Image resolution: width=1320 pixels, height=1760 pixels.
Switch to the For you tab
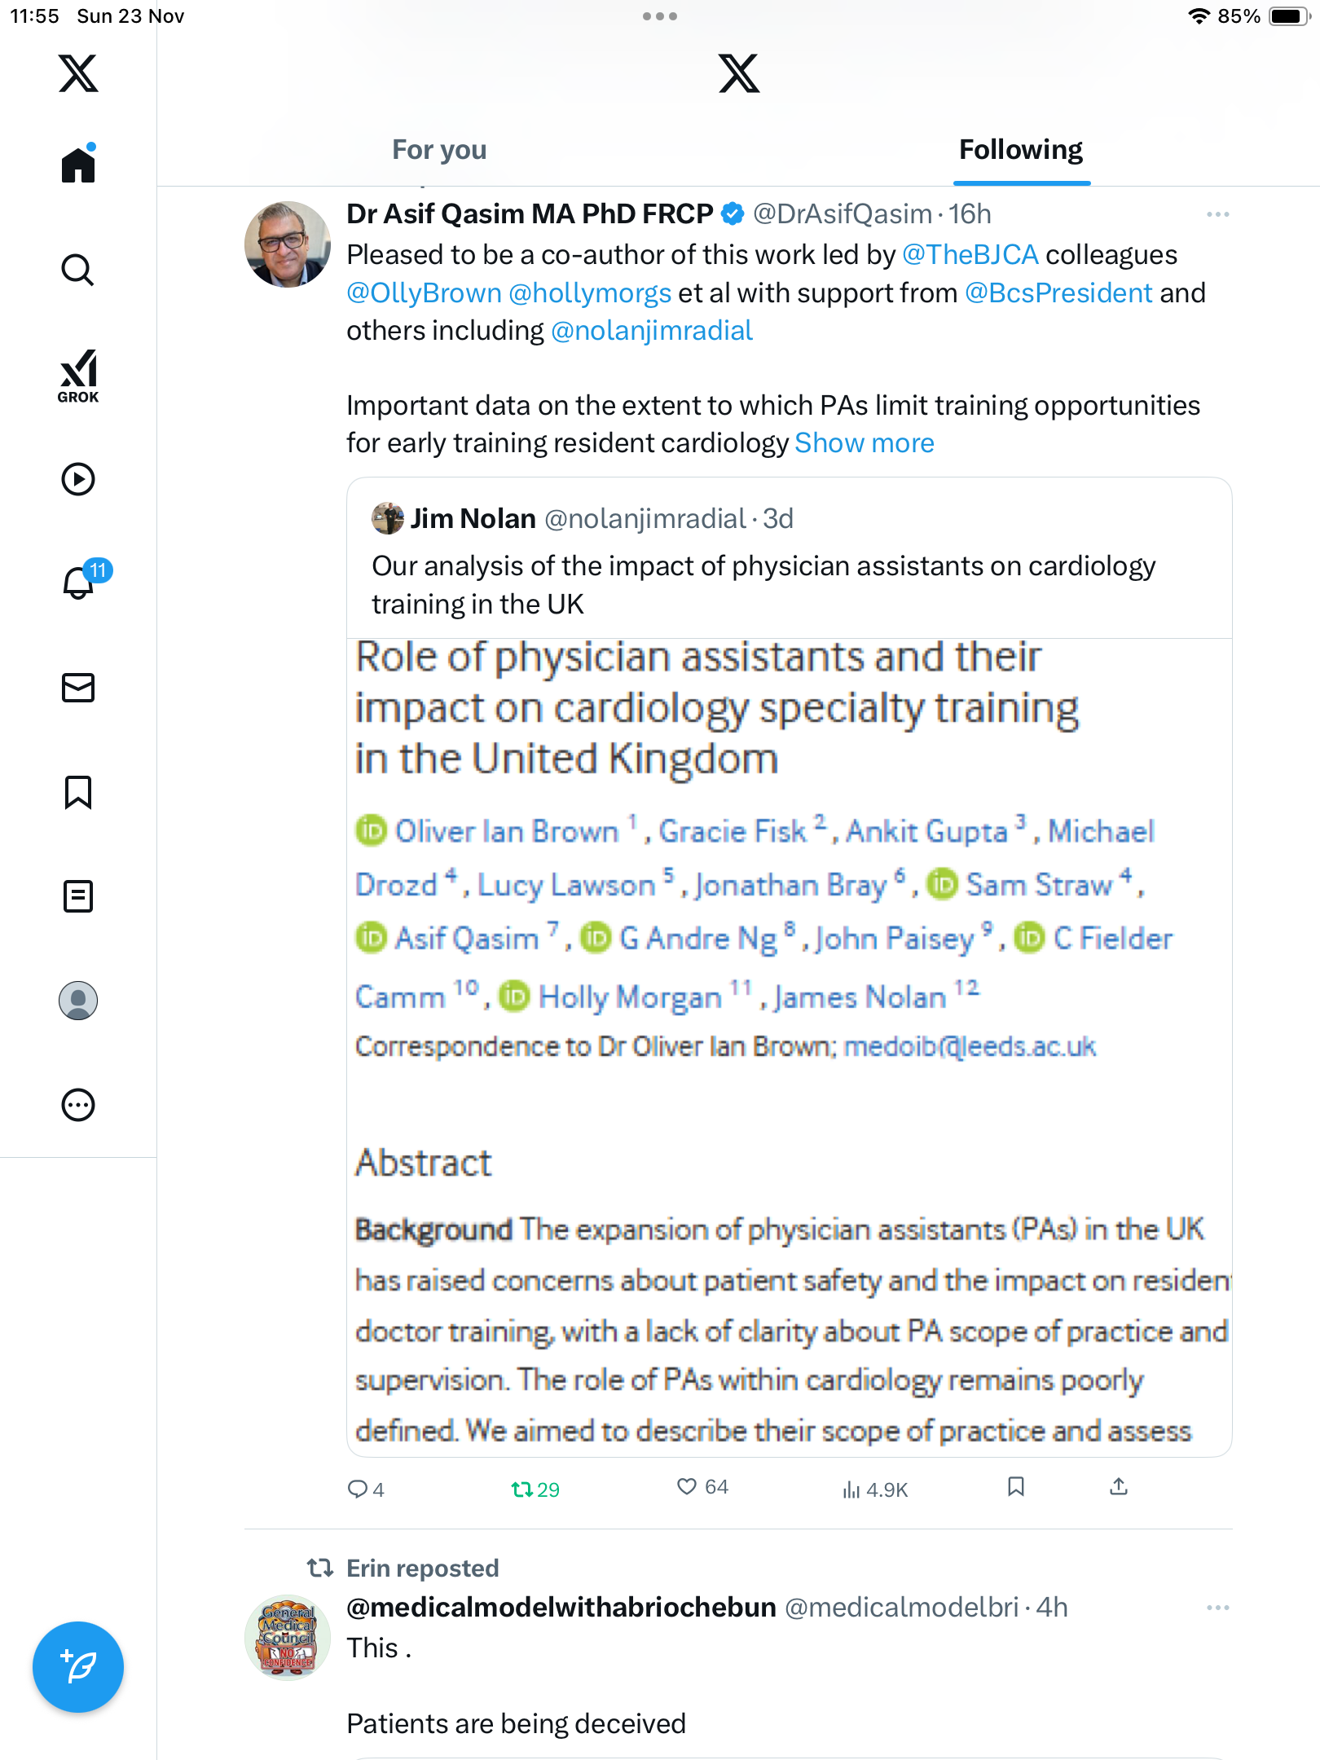[439, 150]
